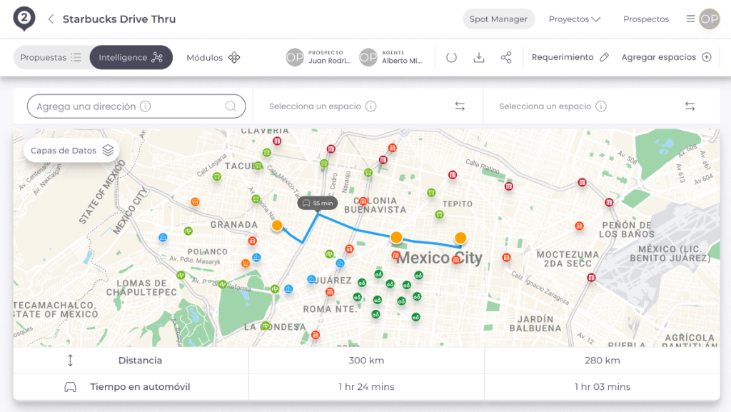Click info icon of second Selecciona un espacio
The height and width of the screenshot is (412, 731).
point(601,106)
